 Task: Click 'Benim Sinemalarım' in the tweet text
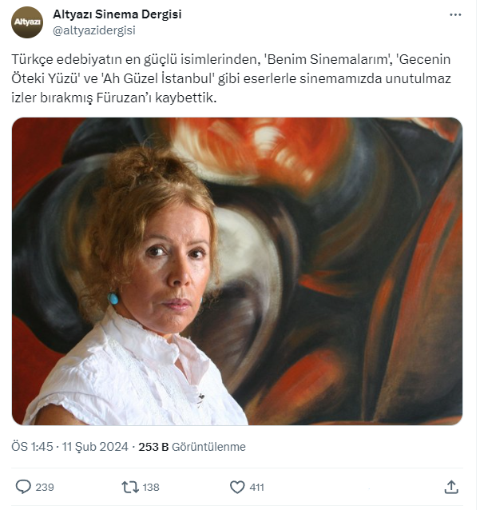pyautogui.click(x=328, y=59)
